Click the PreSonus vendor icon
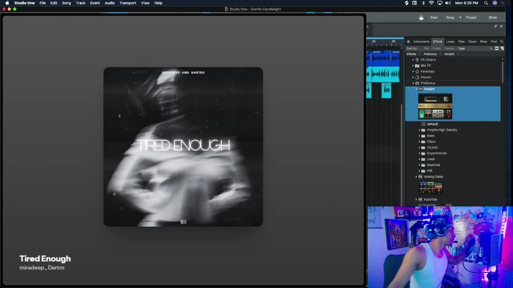The height and width of the screenshot is (288, 513). point(417,83)
